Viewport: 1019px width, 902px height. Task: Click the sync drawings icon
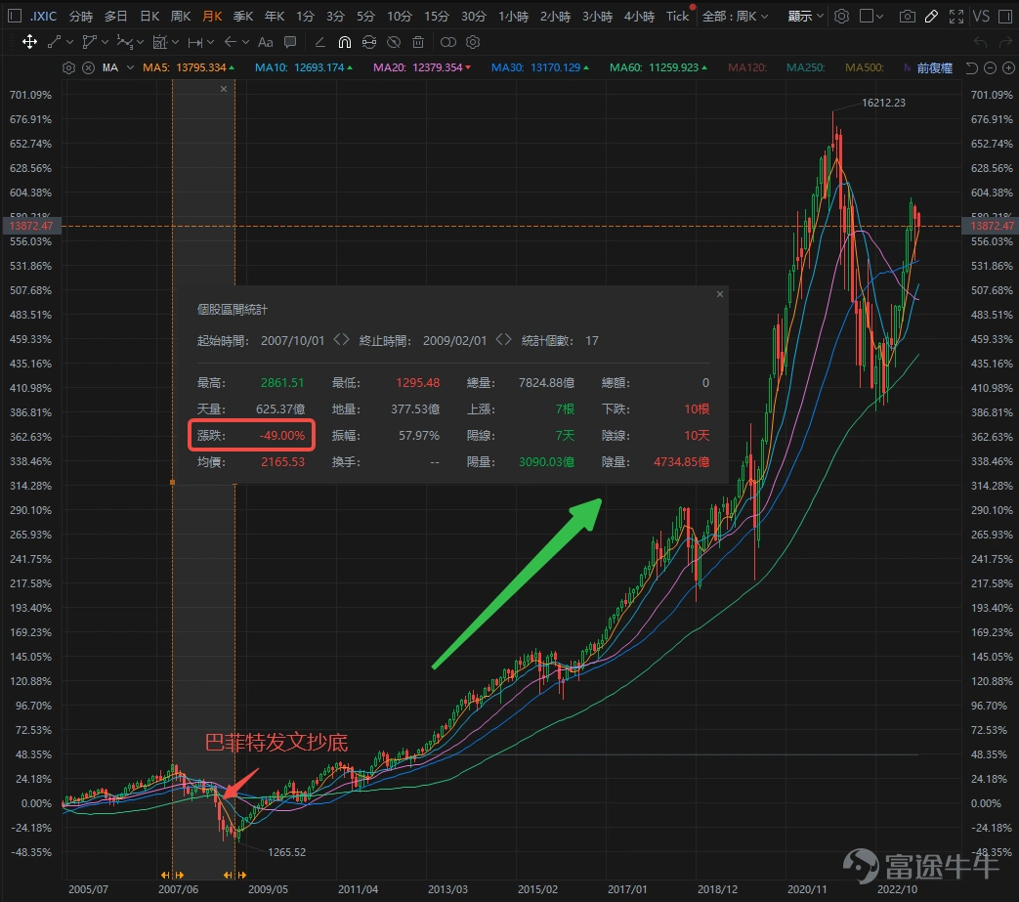coord(369,42)
